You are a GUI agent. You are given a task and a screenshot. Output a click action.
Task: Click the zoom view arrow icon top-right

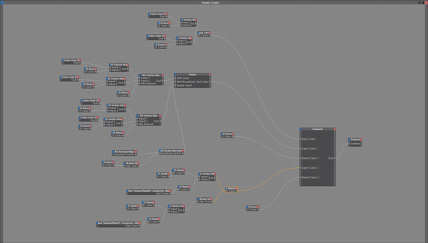(x=423, y=2)
